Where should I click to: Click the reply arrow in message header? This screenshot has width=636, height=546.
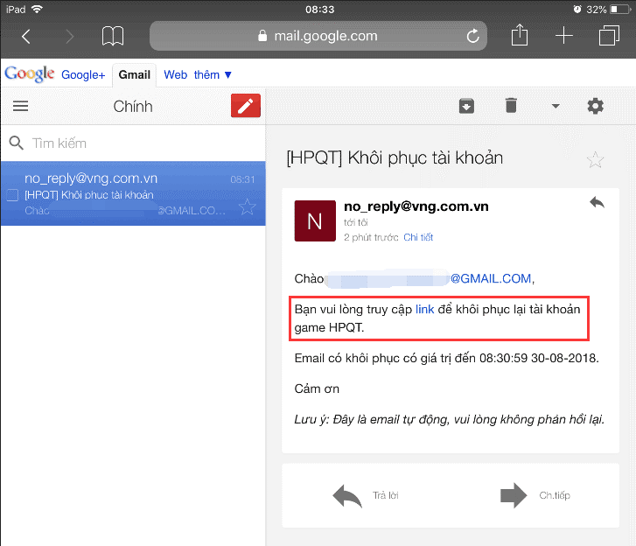[x=597, y=202]
